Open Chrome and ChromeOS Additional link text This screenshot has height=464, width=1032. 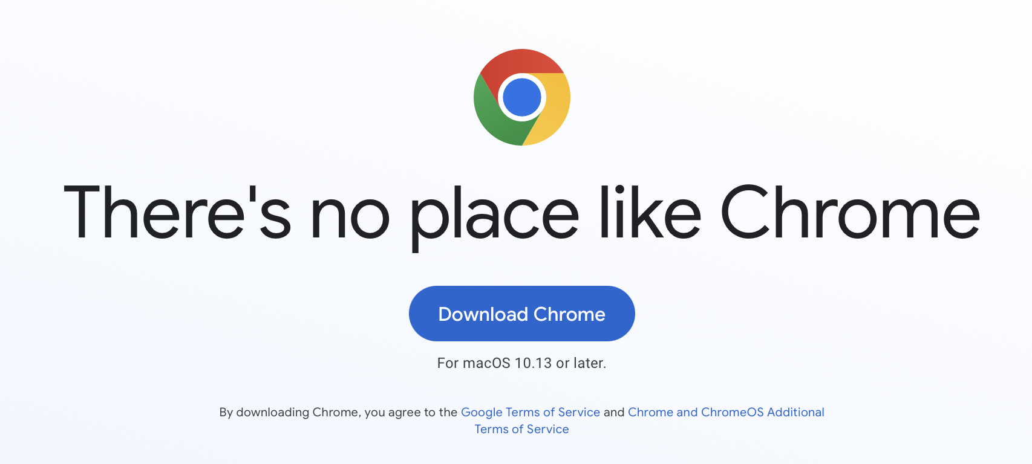pyautogui.click(x=726, y=412)
